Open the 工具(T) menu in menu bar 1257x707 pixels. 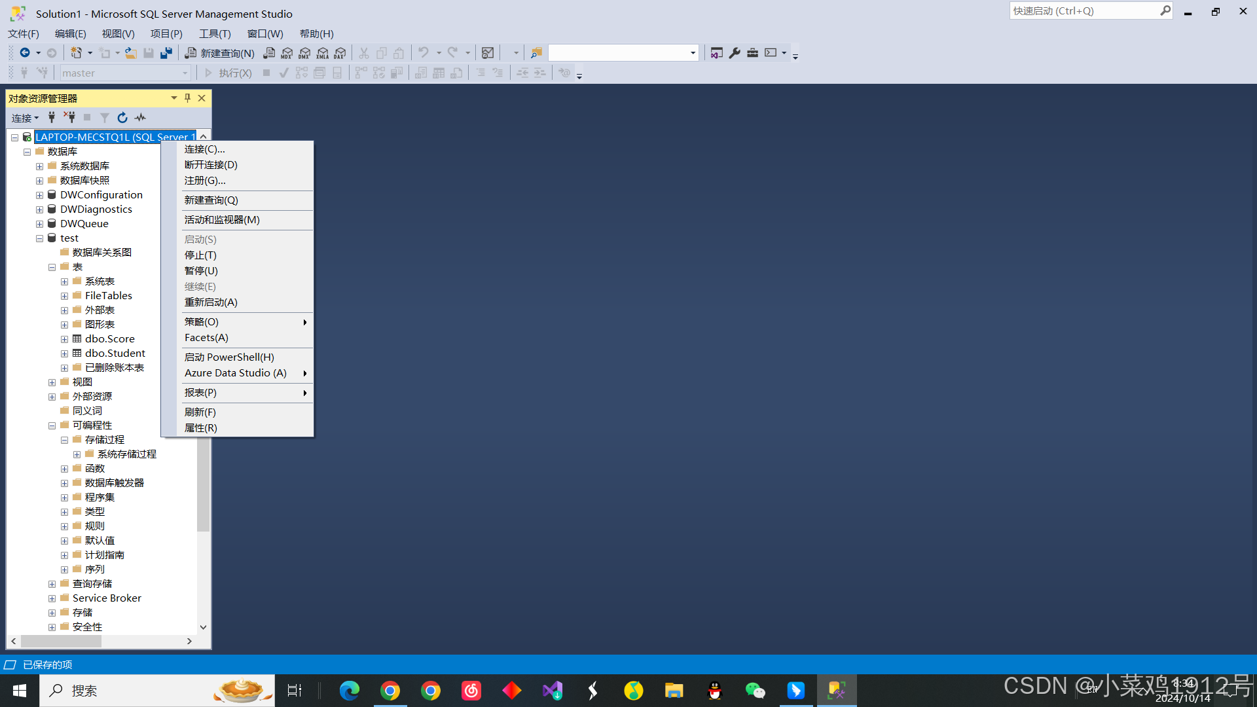click(x=215, y=34)
